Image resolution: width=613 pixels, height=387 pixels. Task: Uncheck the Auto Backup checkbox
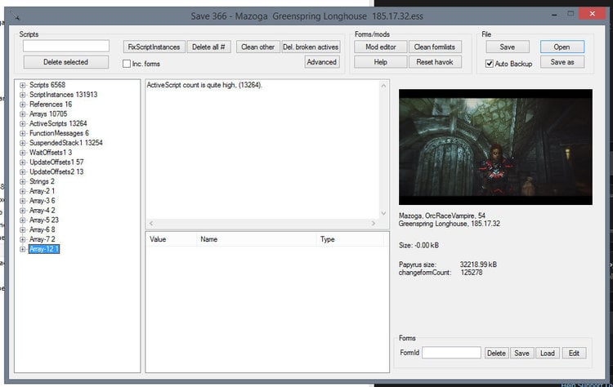(489, 64)
